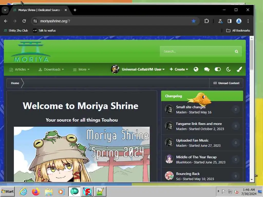The image size is (263, 197).
Task: Open the Shitty 2hu Club bookmark
Action: tap(16, 31)
